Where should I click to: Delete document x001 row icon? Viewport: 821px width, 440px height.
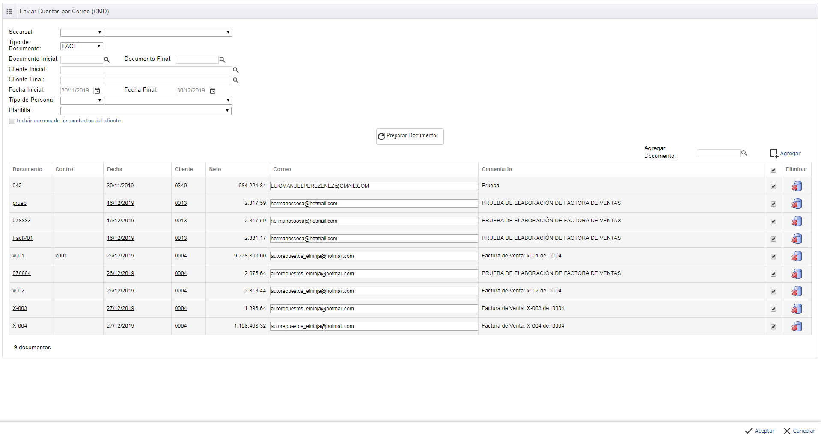[797, 256]
